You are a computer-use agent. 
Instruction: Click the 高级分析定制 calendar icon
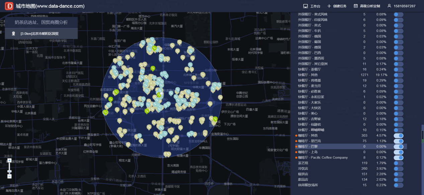pyautogui.click(x=355, y=6)
